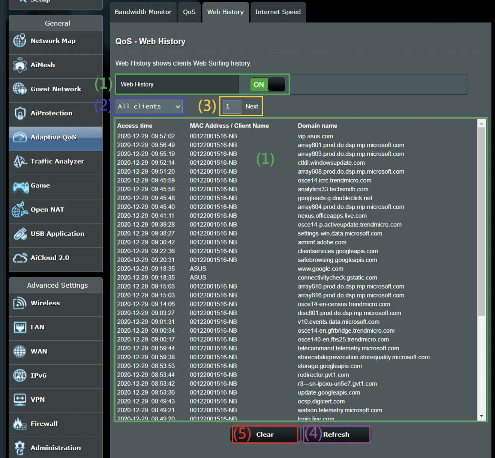The height and width of the screenshot is (458, 495).
Task: Open the Firewall flame icon
Action: click(x=20, y=423)
